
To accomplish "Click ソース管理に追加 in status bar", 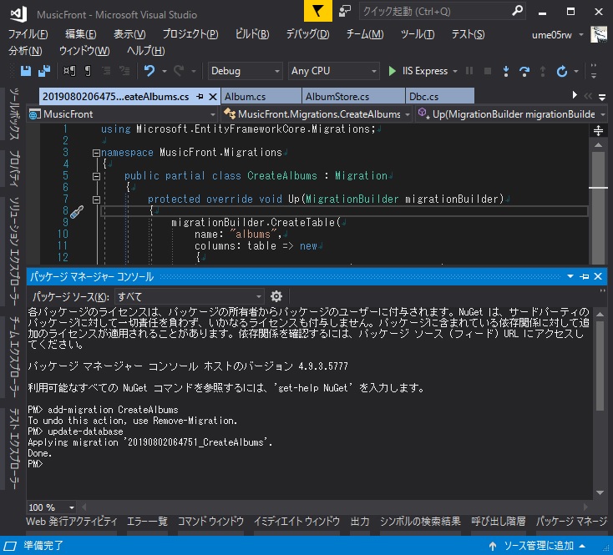I will click(538, 546).
